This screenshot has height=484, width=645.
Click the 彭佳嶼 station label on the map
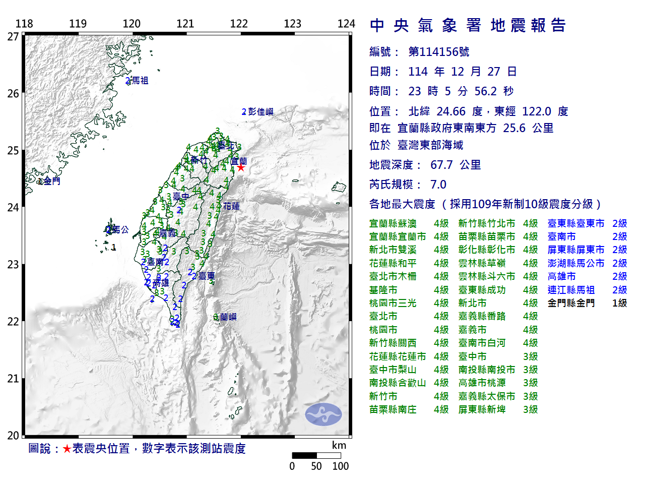(260, 112)
